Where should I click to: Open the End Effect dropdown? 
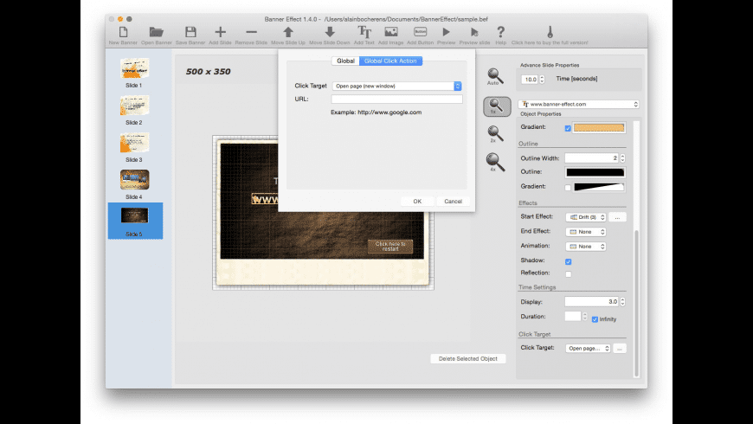(586, 232)
